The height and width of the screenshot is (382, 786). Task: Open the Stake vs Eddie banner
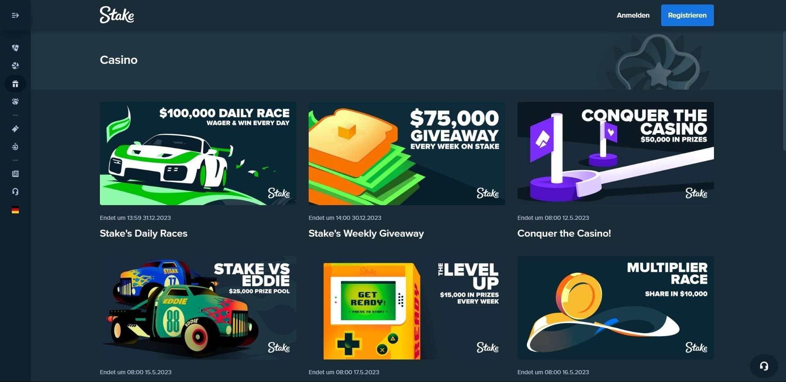point(198,308)
